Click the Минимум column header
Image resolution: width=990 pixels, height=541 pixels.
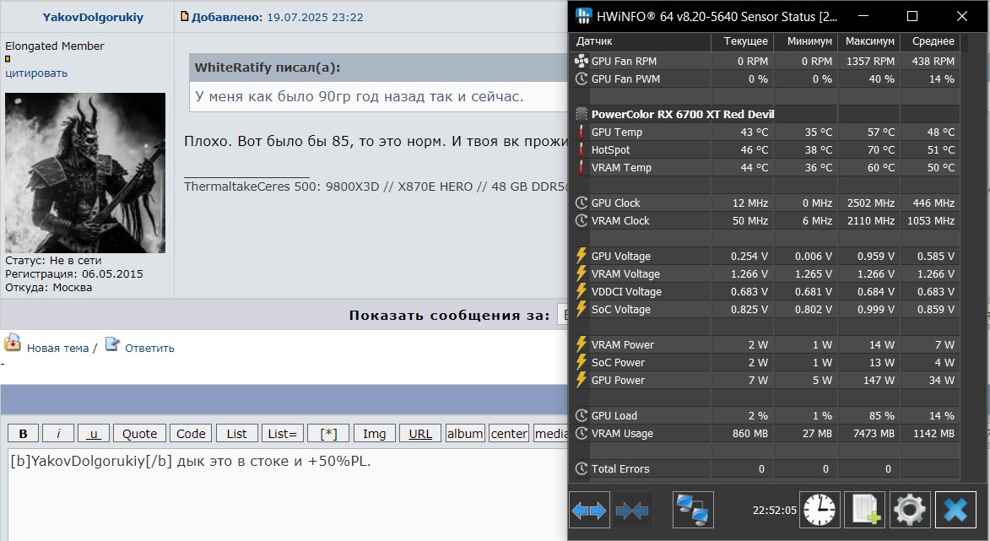coord(809,41)
